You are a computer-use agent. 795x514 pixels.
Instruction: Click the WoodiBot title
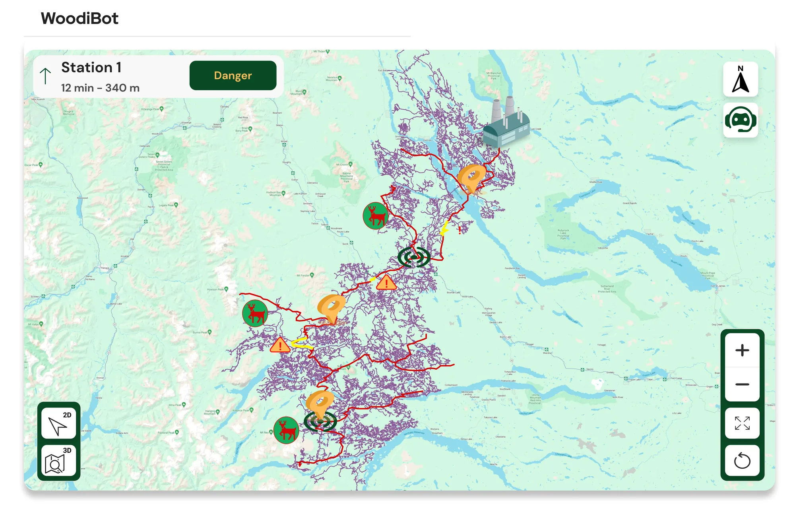79,18
